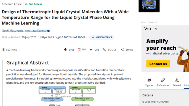This screenshot has width=189, height=106.
Task: Open the Share icon menu
Action: [122, 50]
